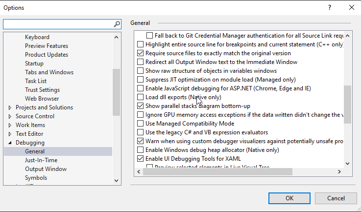Select Text Editor label

click(29, 134)
